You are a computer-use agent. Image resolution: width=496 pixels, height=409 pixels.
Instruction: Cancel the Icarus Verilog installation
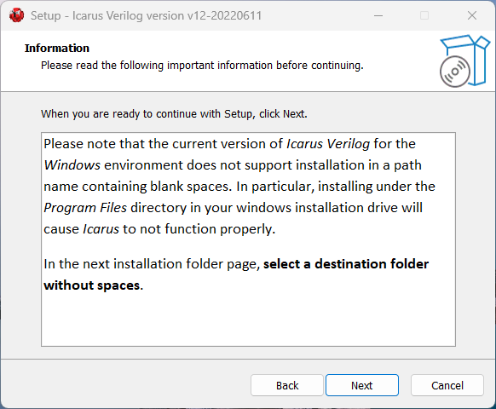[447, 385]
